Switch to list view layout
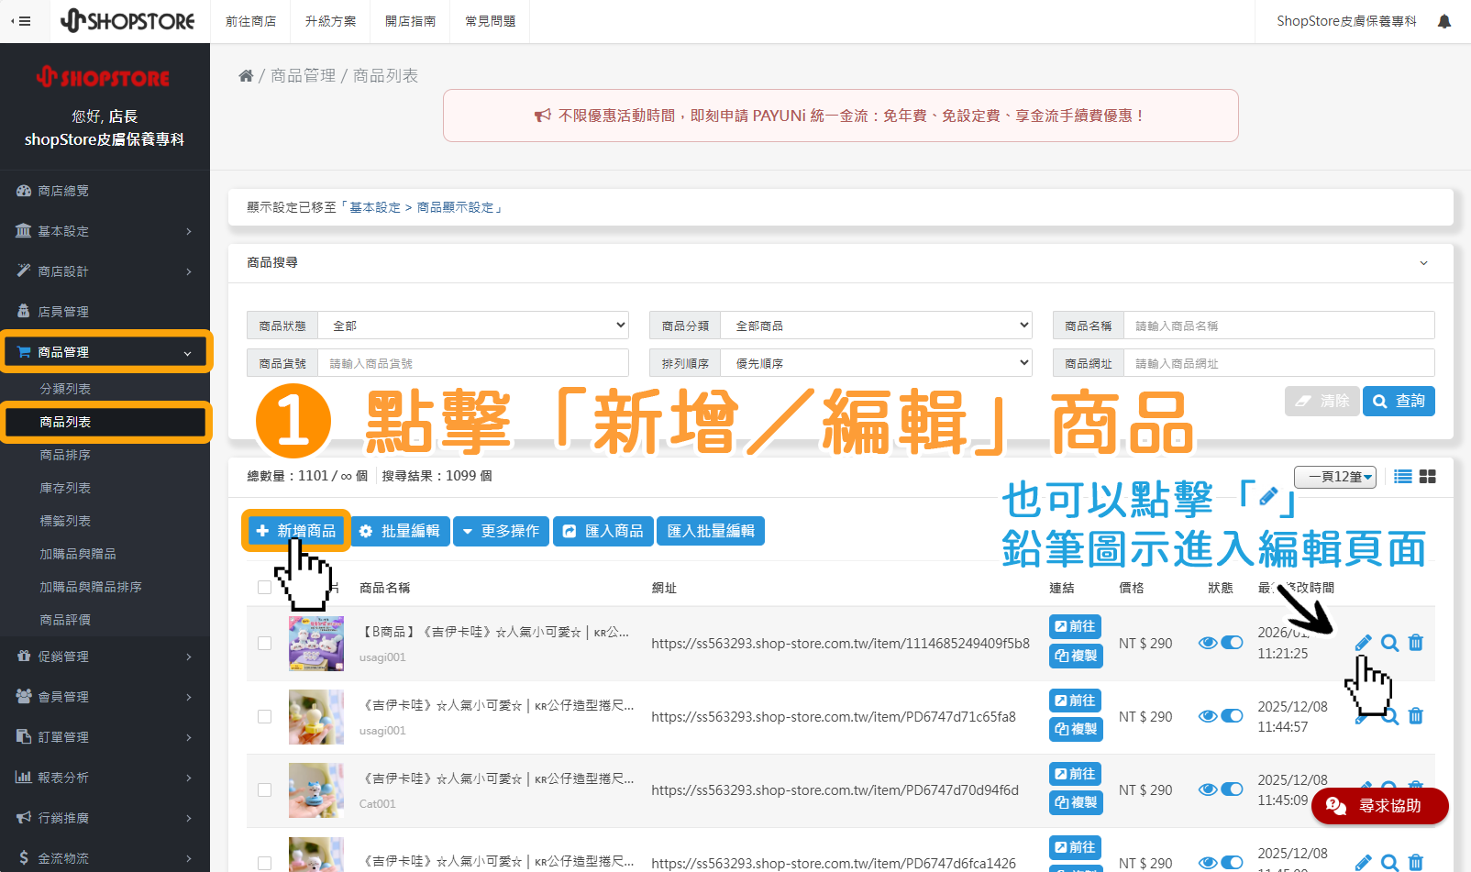The image size is (1471, 872). 1402,476
